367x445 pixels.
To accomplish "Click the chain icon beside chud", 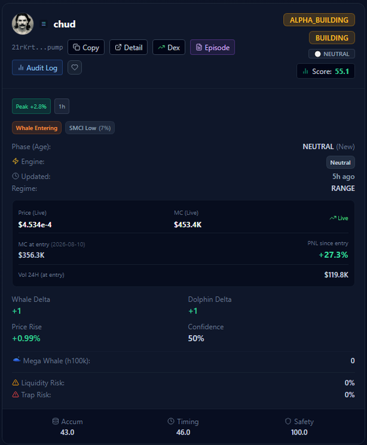I will click(43, 24).
